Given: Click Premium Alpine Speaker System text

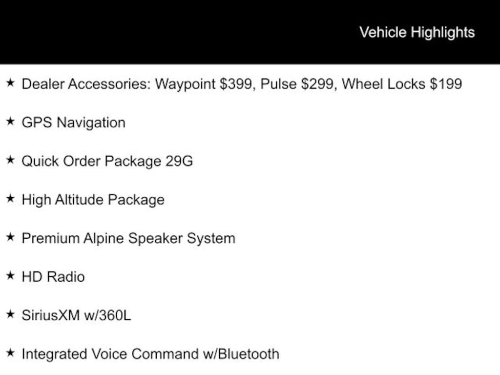Looking at the screenshot, I should [128, 238].
